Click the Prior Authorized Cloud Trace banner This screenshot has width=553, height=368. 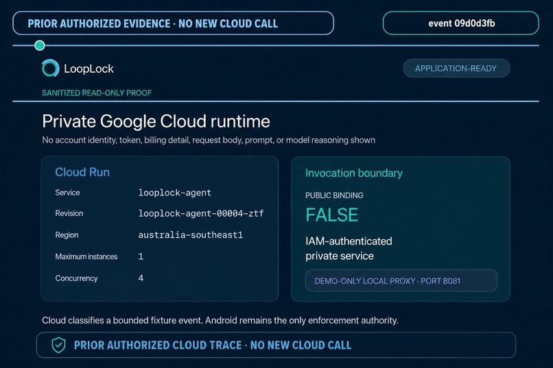tap(276, 345)
